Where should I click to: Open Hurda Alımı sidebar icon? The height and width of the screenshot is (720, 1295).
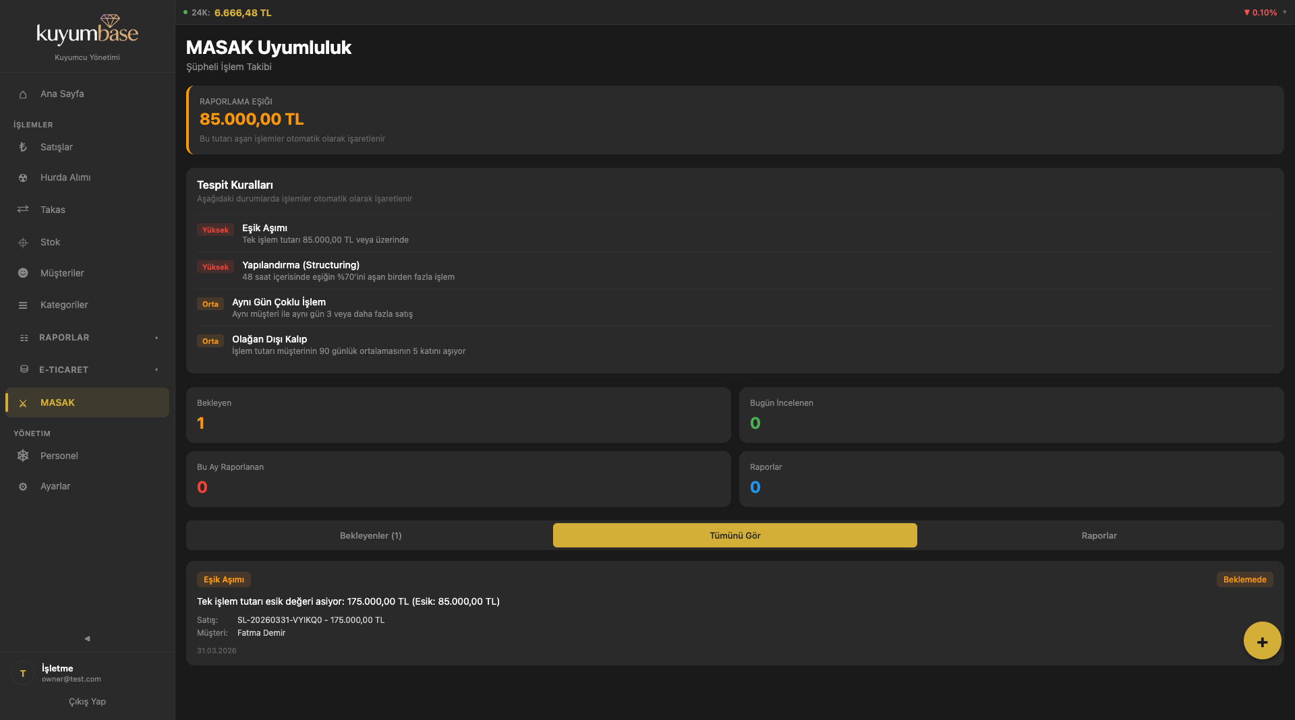[x=23, y=178]
